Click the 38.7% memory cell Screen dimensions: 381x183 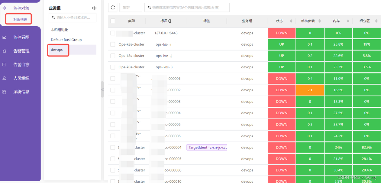click(x=338, y=125)
